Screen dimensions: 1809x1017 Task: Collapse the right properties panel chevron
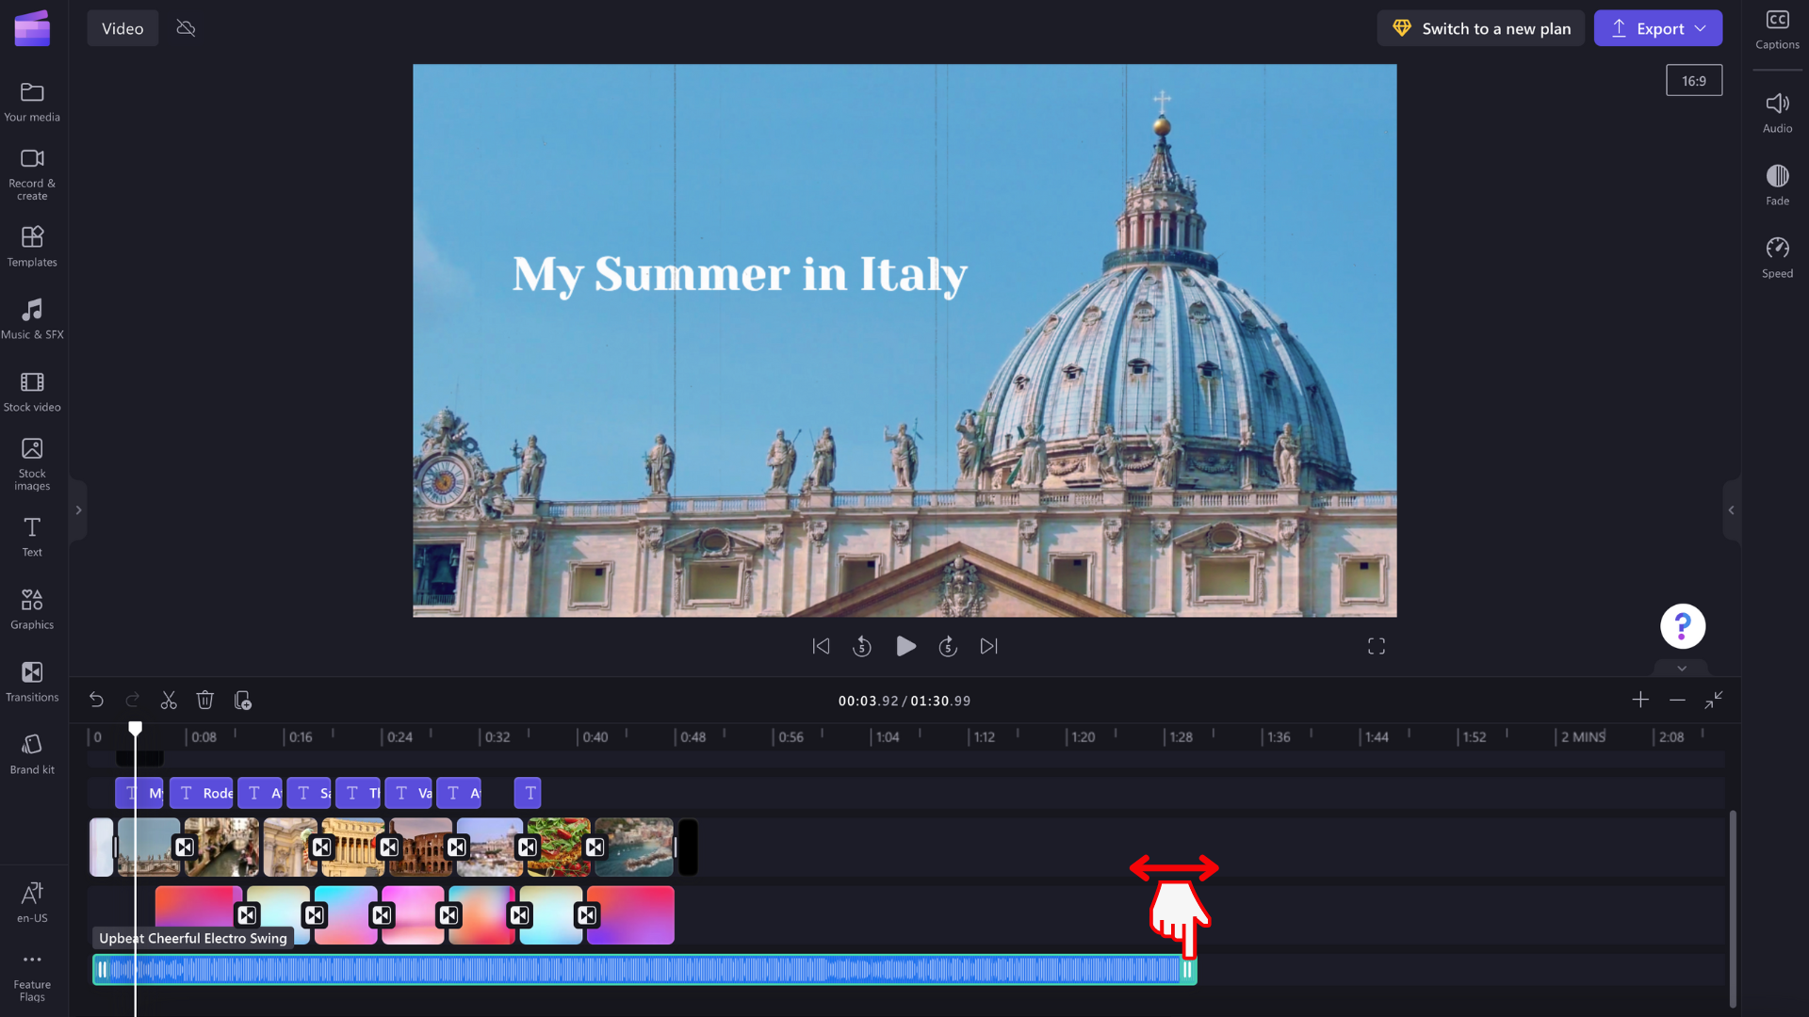(1732, 510)
